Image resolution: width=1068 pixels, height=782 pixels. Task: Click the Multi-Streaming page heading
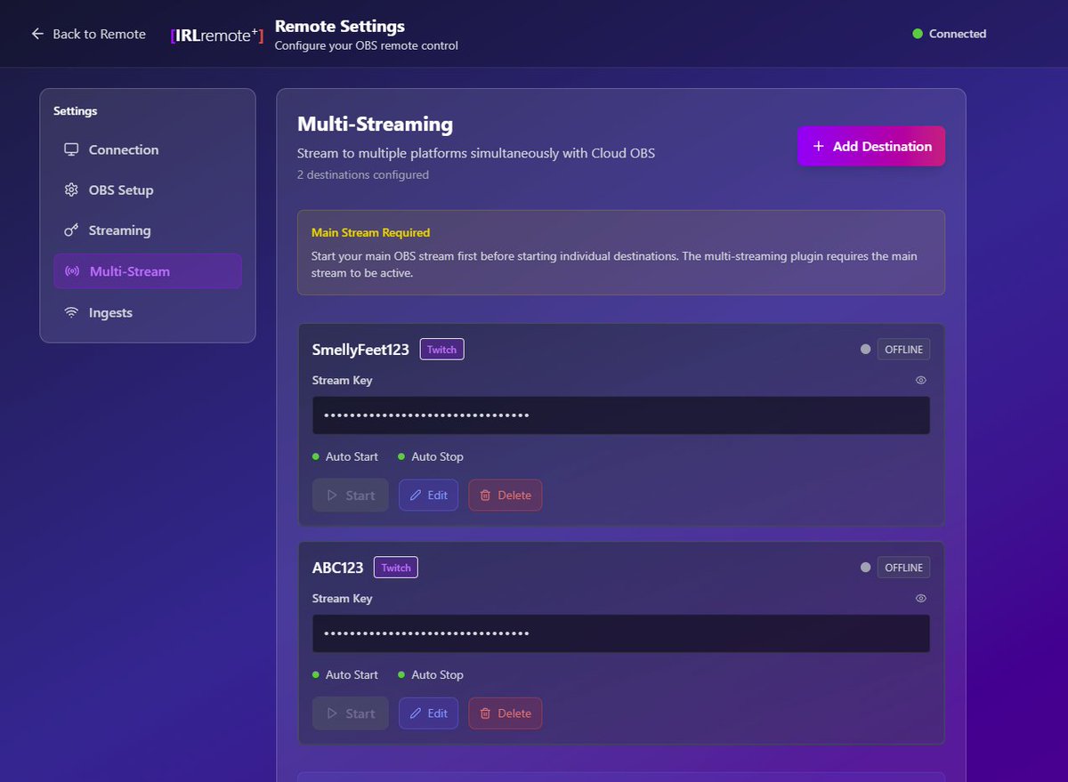click(375, 124)
